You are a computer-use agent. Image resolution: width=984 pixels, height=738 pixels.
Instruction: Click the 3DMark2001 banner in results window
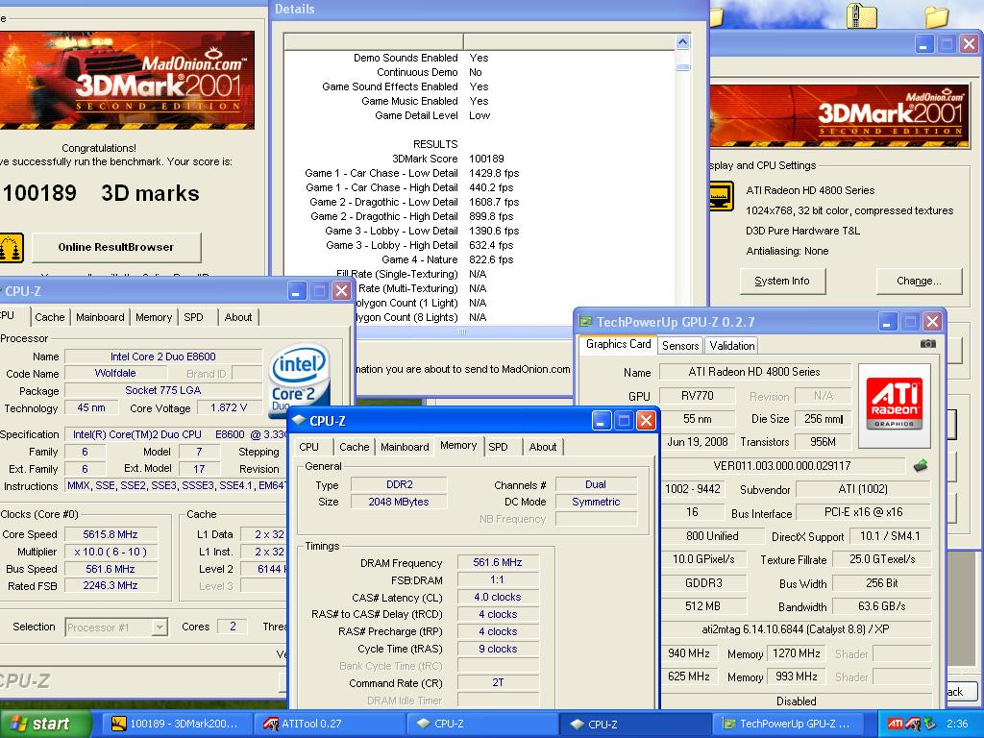(x=128, y=81)
